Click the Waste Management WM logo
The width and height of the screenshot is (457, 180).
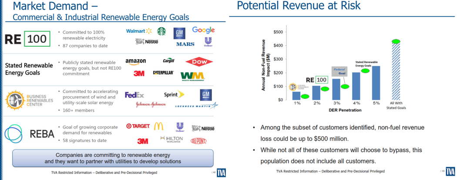click(192, 76)
